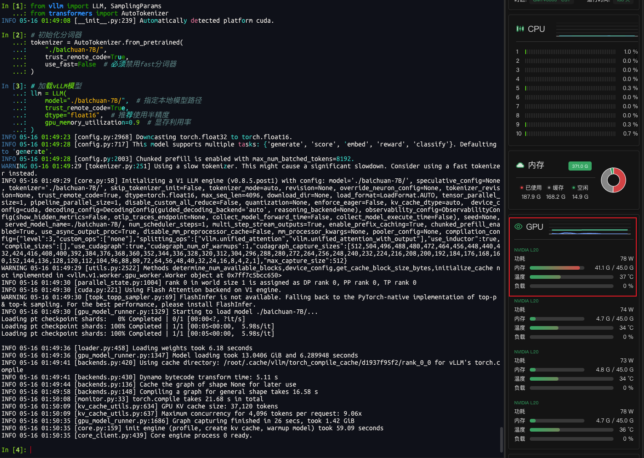Select the NVIDIA L20 label above 73 W
The image size is (644, 458).
coord(526,352)
